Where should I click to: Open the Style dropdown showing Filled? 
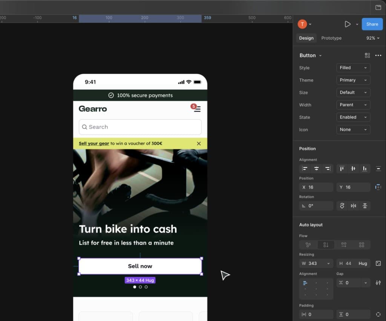(353, 68)
